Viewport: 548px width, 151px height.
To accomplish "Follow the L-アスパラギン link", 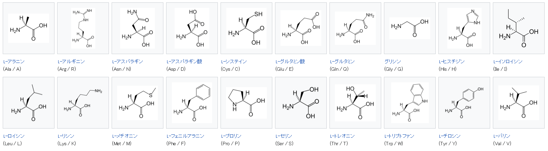I will click(128, 62).
